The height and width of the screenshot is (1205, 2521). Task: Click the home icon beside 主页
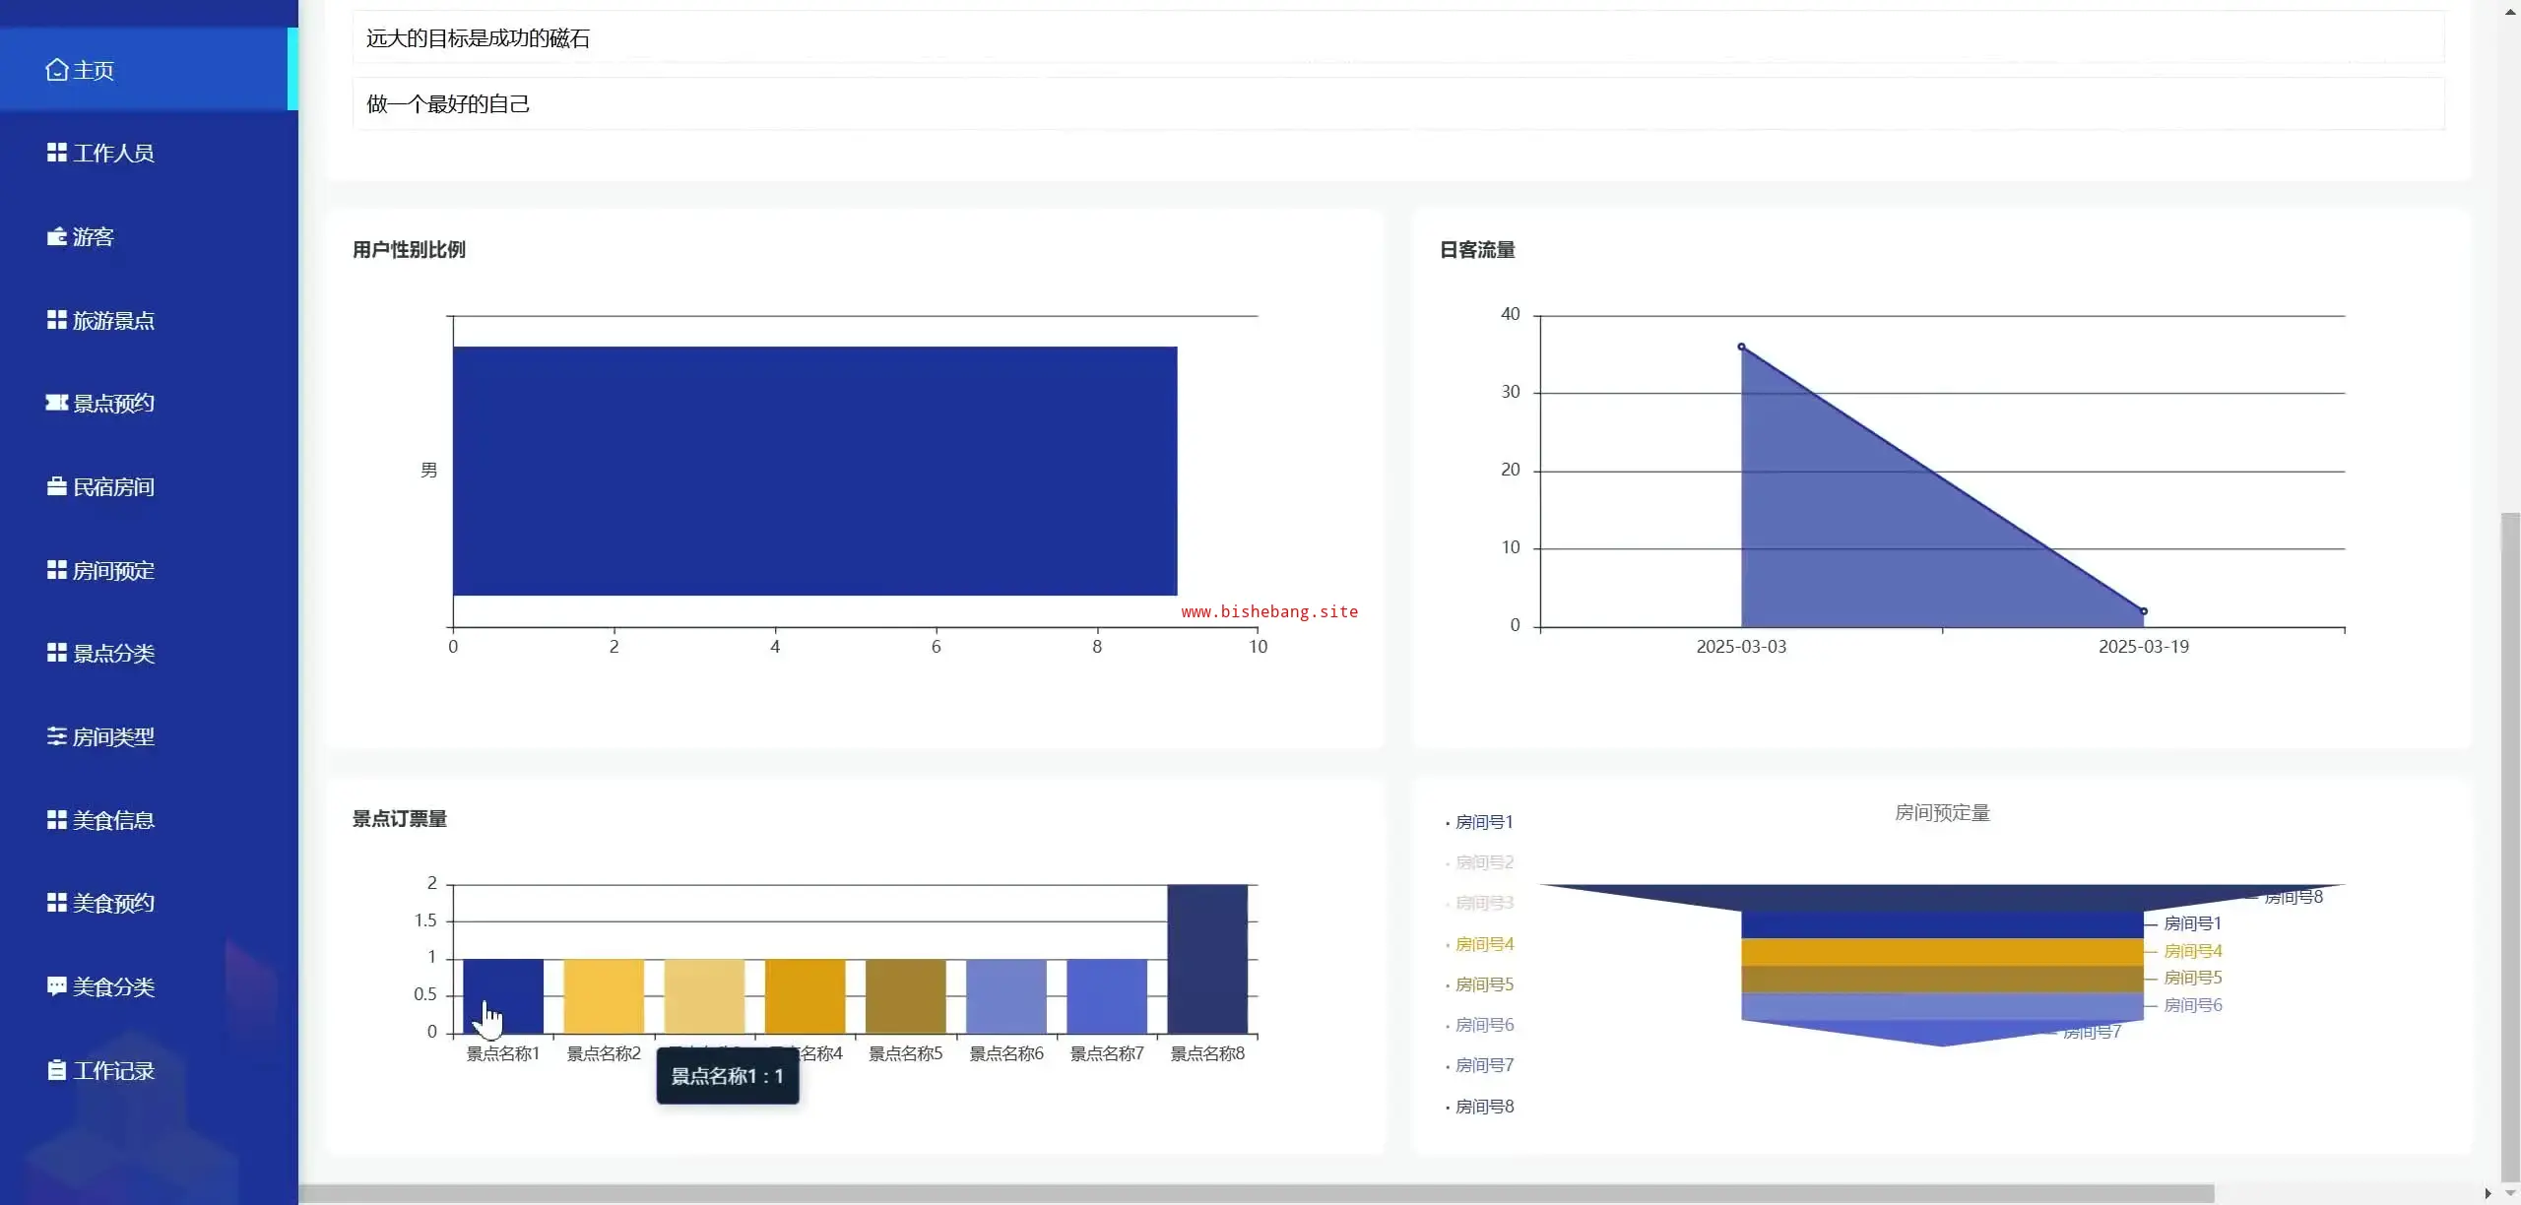[56, 70]
